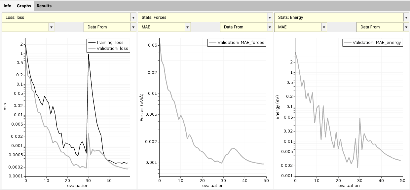Click 'Data From' in the Energy panel
Viewport: 410px width, 190px height.
(x=383, y=27)
